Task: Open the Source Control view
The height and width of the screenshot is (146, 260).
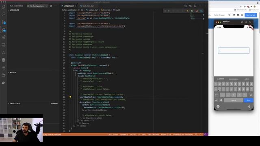Action: (x=4, y=22)
